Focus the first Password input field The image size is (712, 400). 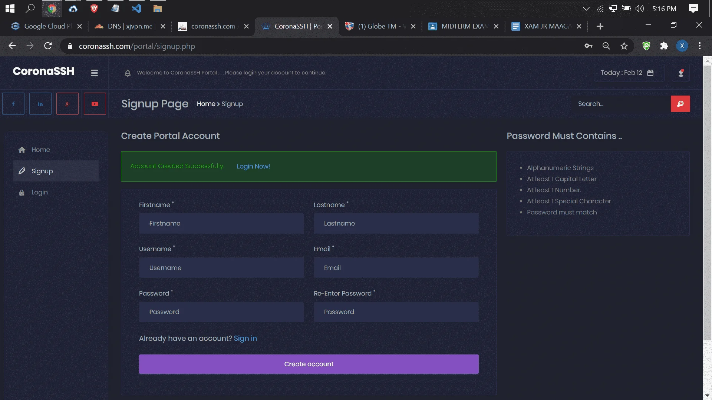click(221, 312)
